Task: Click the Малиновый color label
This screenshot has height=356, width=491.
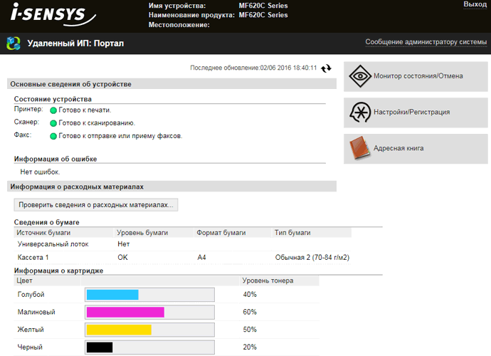Action: [36, 312]
